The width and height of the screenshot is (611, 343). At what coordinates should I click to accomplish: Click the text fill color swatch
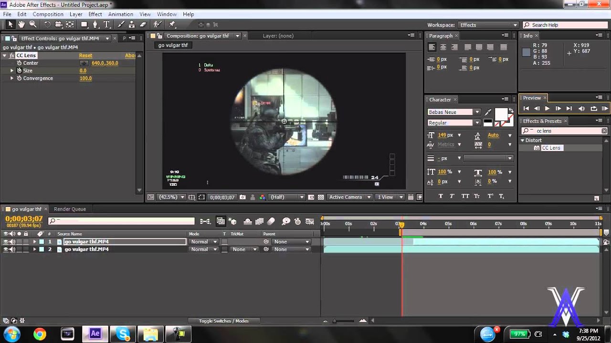[x=501, y=114]
